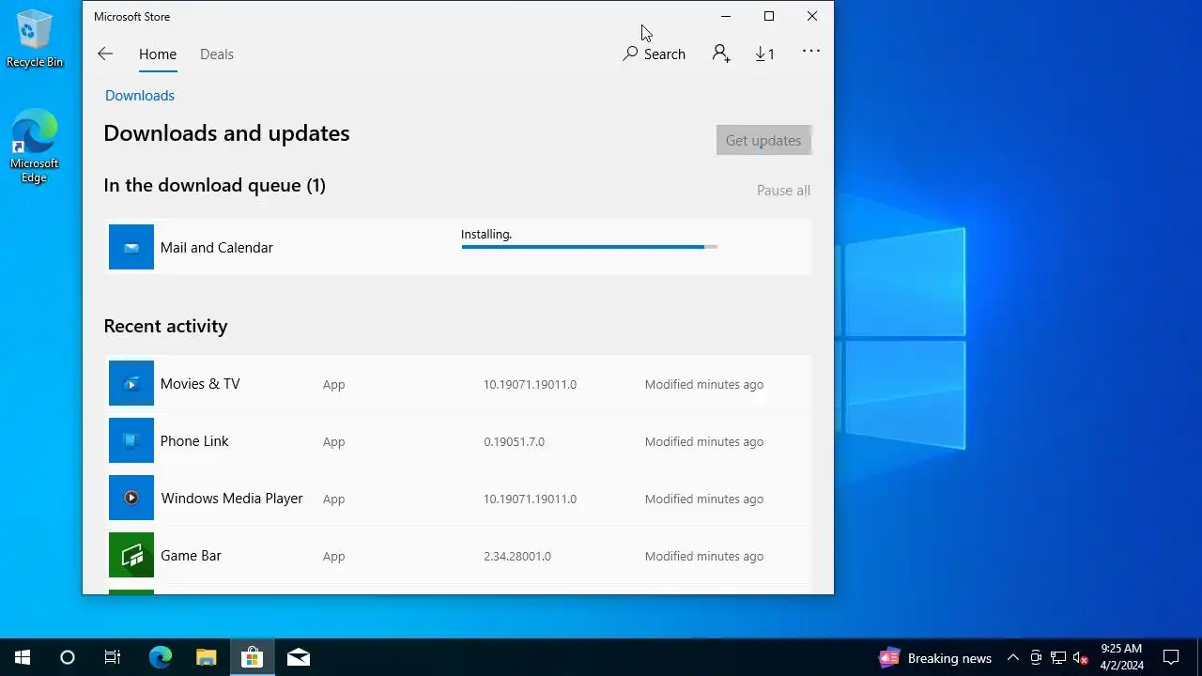Open the sign-in account icon

coord(721,54)
